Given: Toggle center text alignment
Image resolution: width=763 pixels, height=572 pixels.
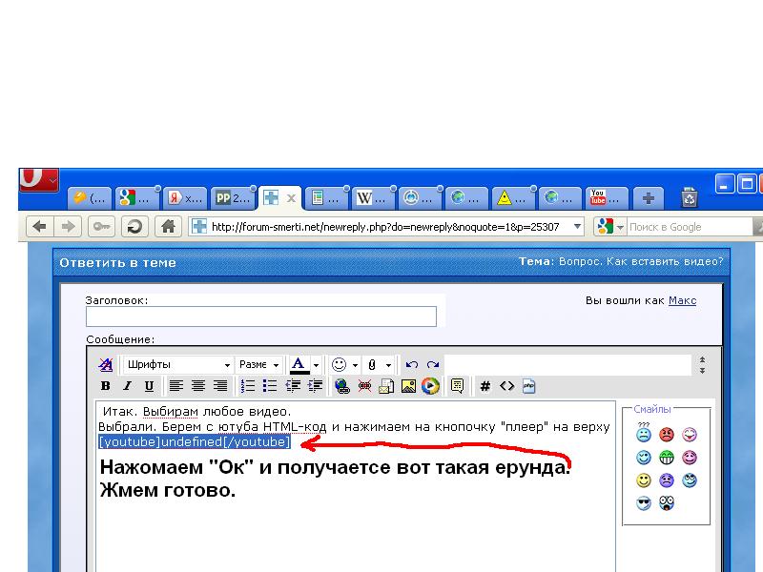Looking at the screenshot, I should coord(198,386).
